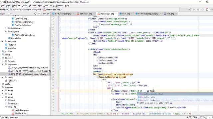Click the Kernel.php class icon
Image resolution: width=213 pixels, height=119 pixels.
coord(9,38)
